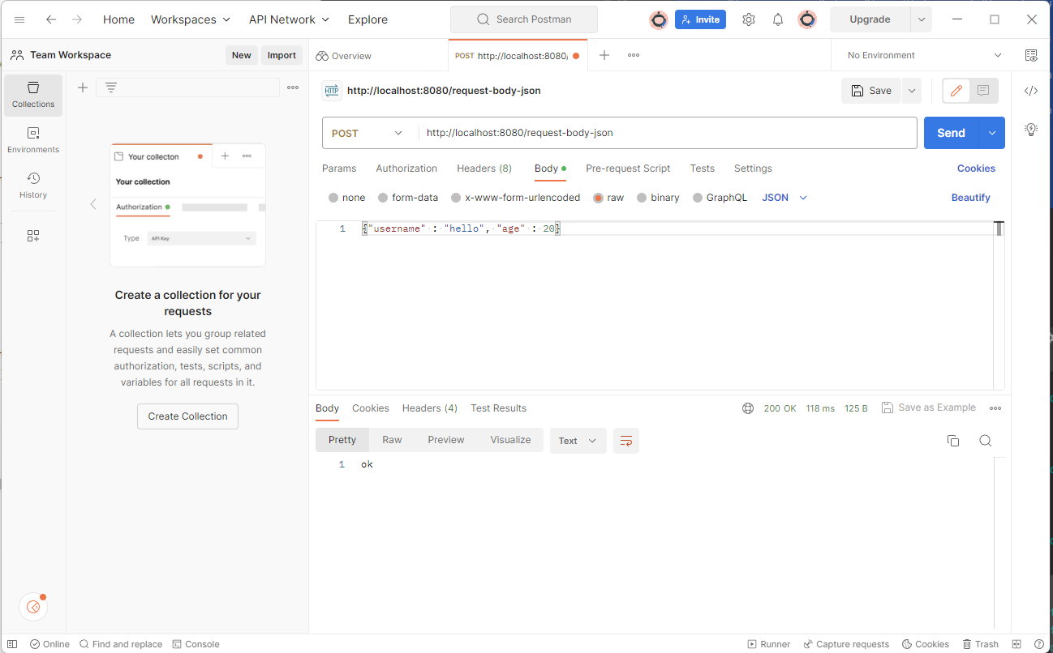Switch to the Pre-request Script tab

(628, 169)
